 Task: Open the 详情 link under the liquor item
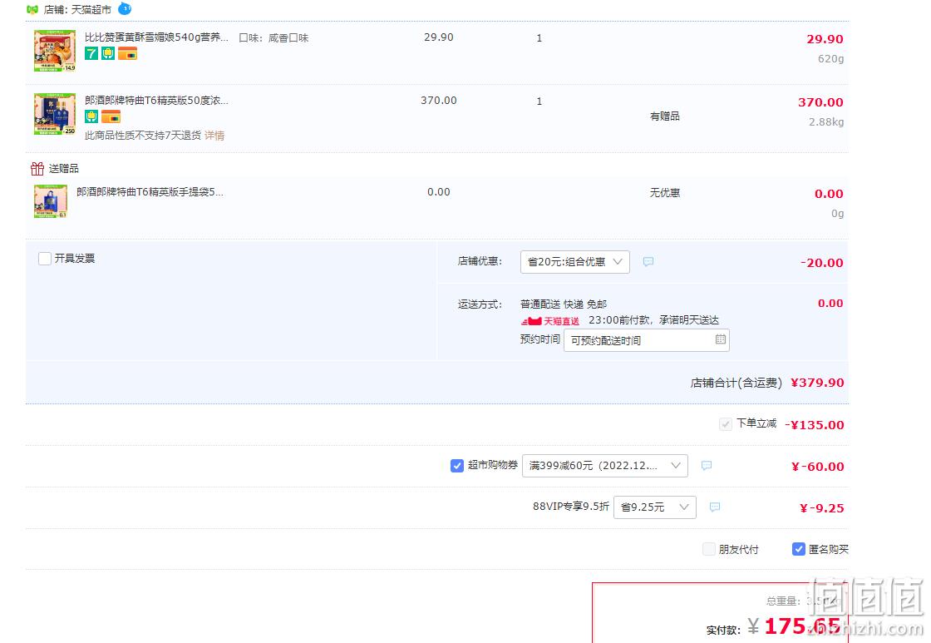click(214, 136)
